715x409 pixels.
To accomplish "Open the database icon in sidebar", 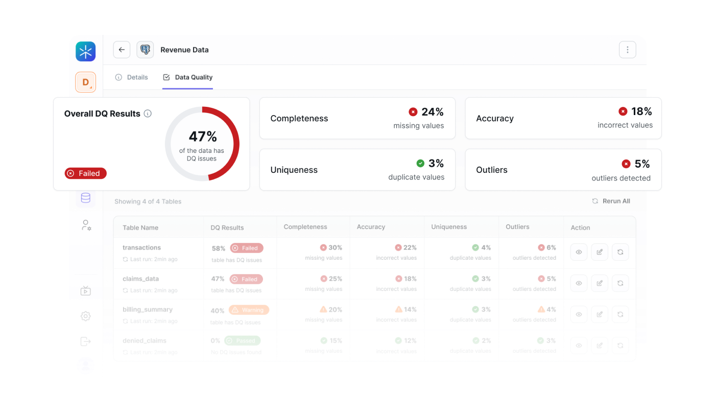I will point(86,198).
